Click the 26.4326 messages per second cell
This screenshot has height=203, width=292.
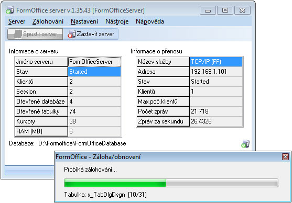click(216, 121)
